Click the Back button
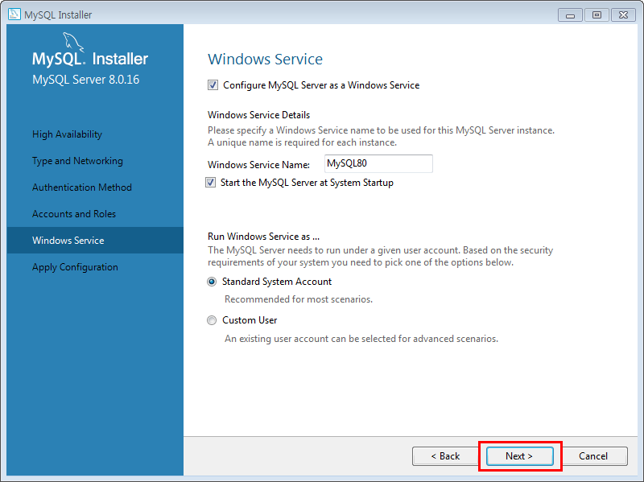The width and height of the screenshot is (644, 482). pyautogui.click(x=445, y=456)
